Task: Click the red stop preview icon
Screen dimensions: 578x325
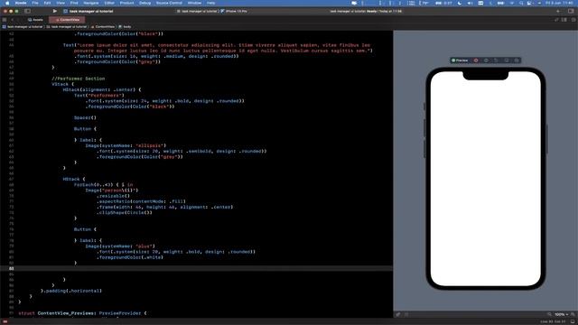Action: tap(476, 60)
